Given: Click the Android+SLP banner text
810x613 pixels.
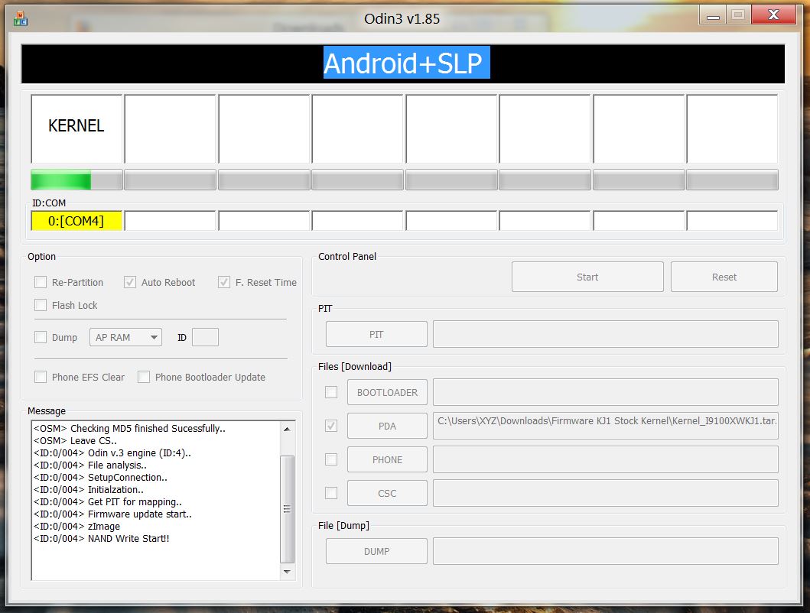Looking at the screenshot, I should tap(407, 63).
